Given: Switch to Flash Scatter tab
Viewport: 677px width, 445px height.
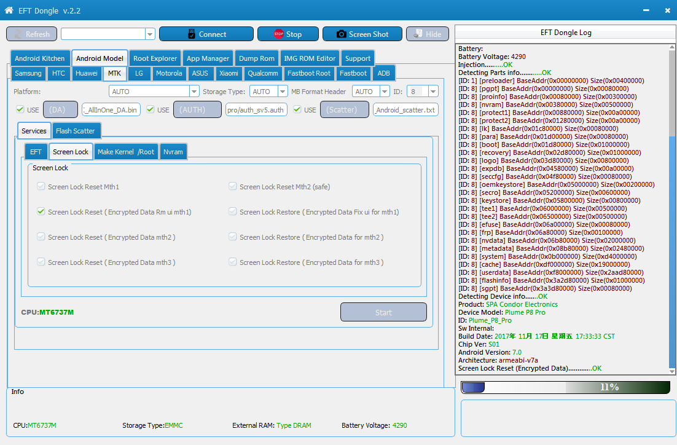Looking at the screenshot, I should pyautogui.click(x=75, y=131).
